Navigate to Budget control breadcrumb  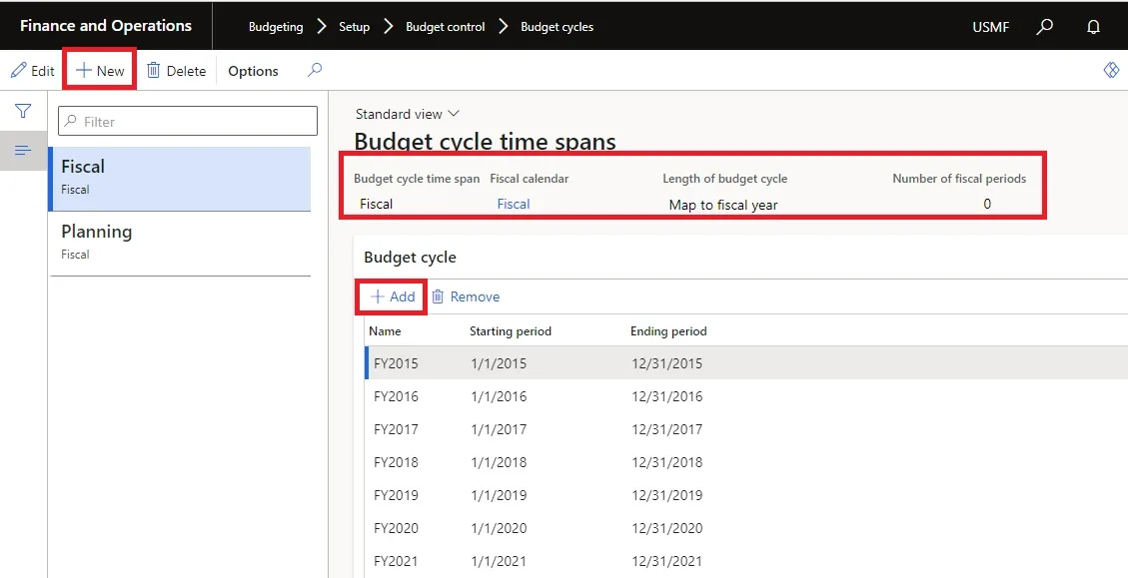(x=446, y=27)
